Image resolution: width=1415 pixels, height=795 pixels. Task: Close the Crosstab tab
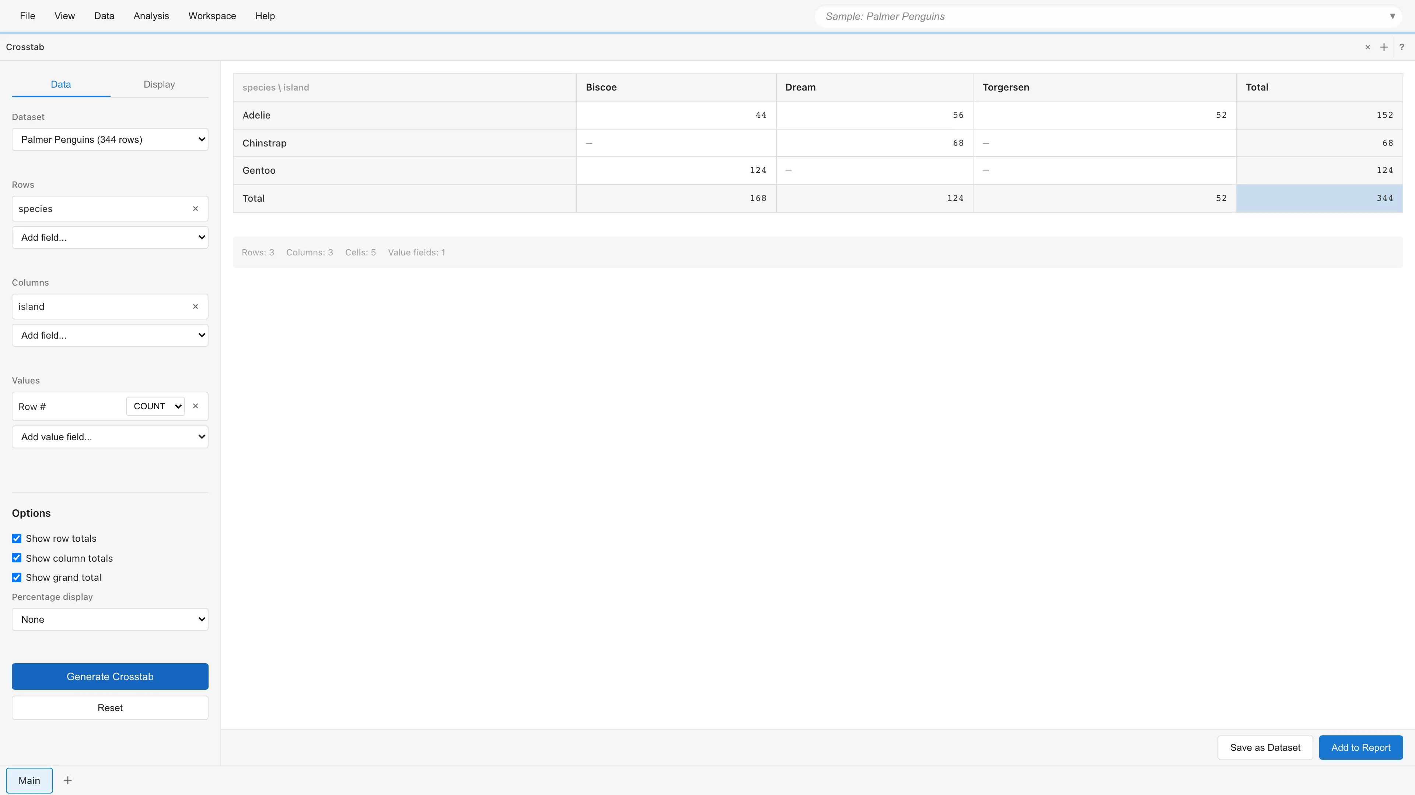click(1367, 47)
